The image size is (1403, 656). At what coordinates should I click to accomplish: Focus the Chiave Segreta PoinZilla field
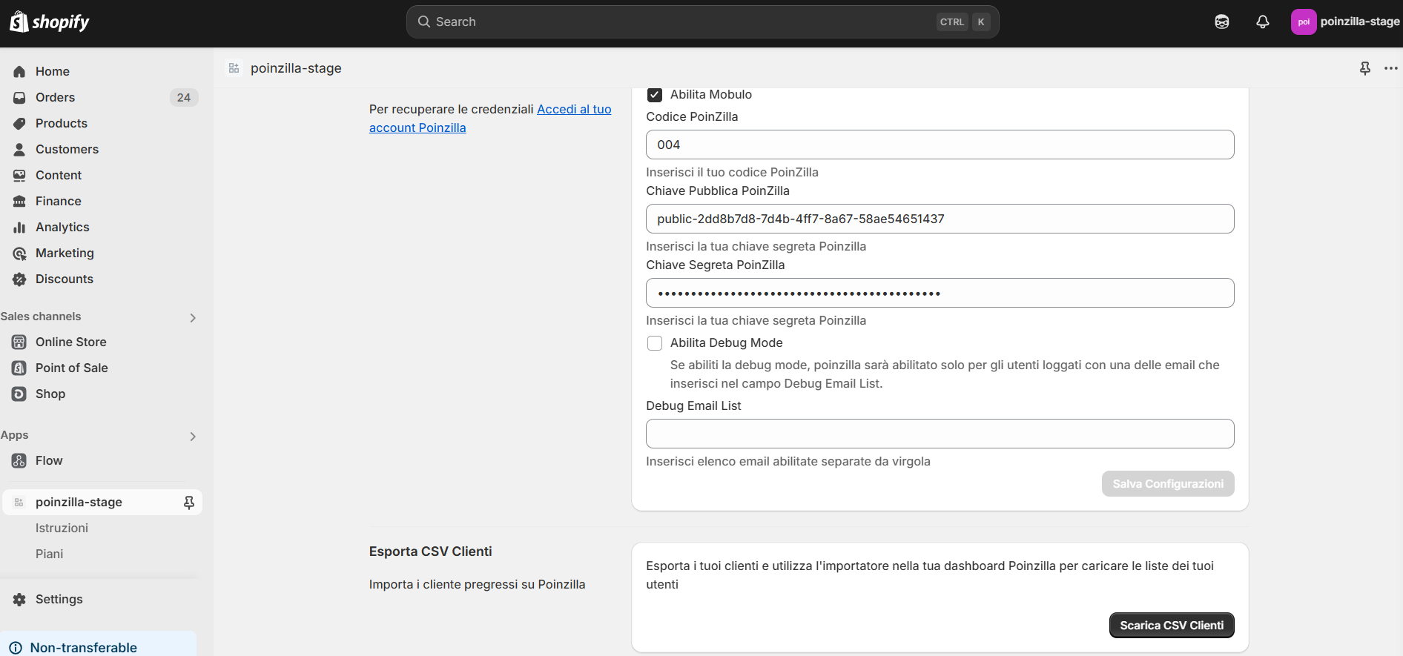[940, 293]
